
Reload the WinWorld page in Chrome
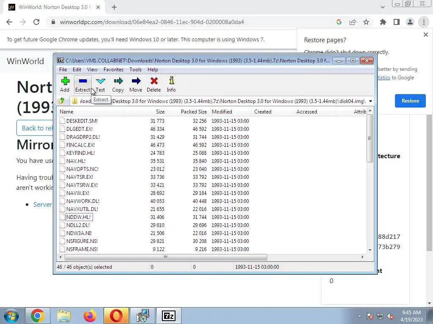36,22
